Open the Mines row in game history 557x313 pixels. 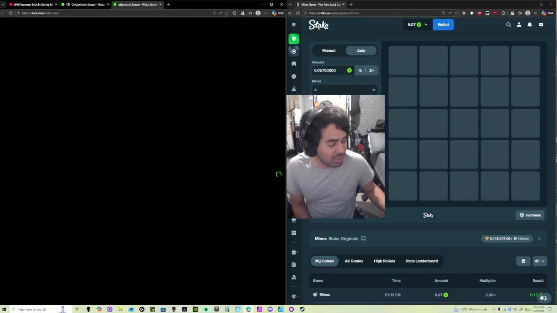pos(428,295)
